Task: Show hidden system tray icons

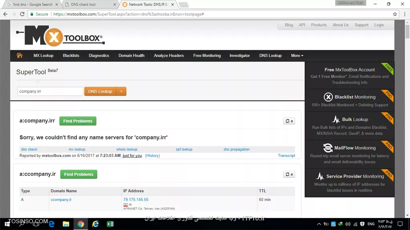Action: click(x=319, y=224)
